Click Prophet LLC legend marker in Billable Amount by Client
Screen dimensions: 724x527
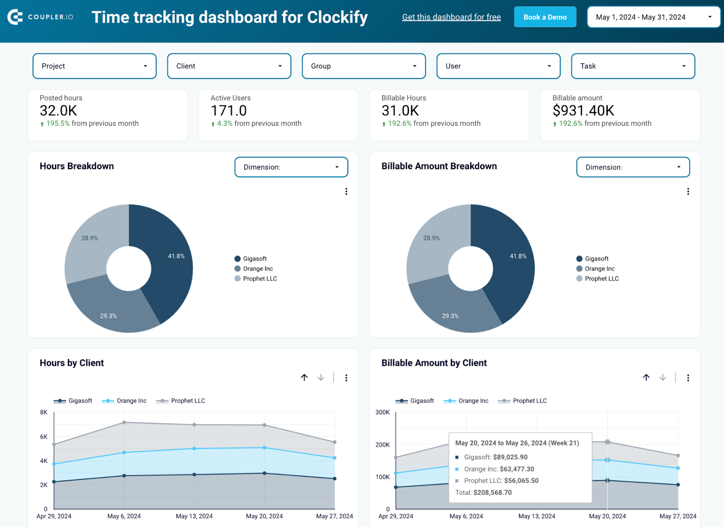(504, 401)
